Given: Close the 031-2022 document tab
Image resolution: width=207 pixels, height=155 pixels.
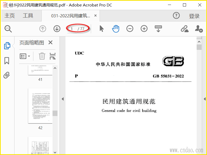Looking at the screenshot, I should (95, 16).
